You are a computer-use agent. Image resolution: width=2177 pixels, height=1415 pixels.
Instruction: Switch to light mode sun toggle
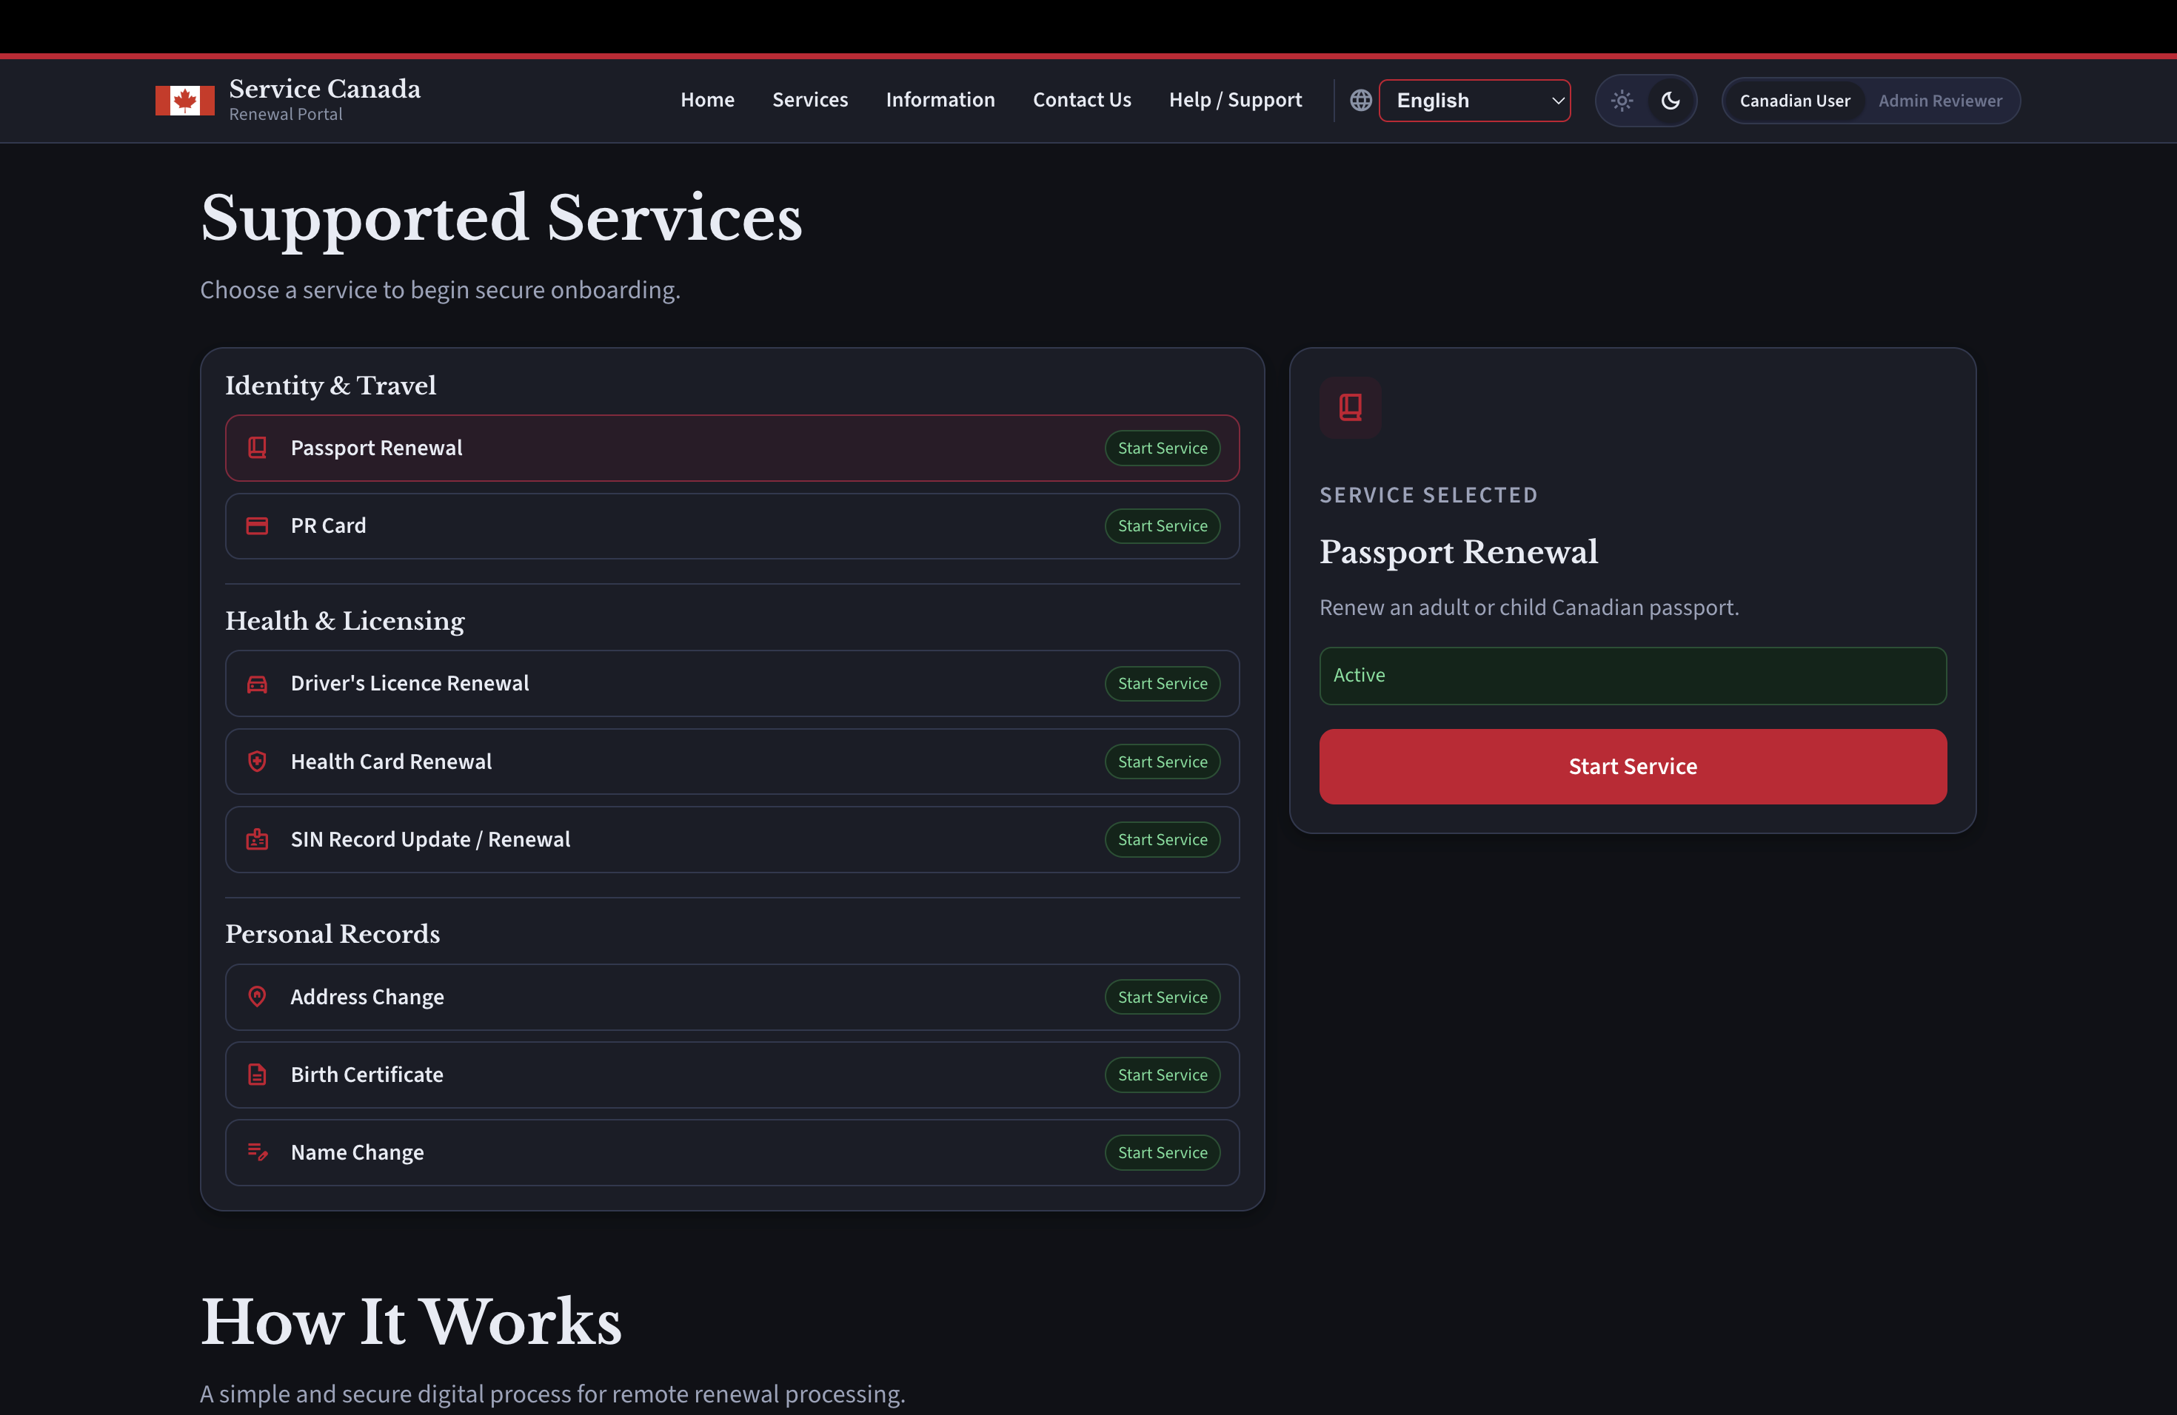1622,101
